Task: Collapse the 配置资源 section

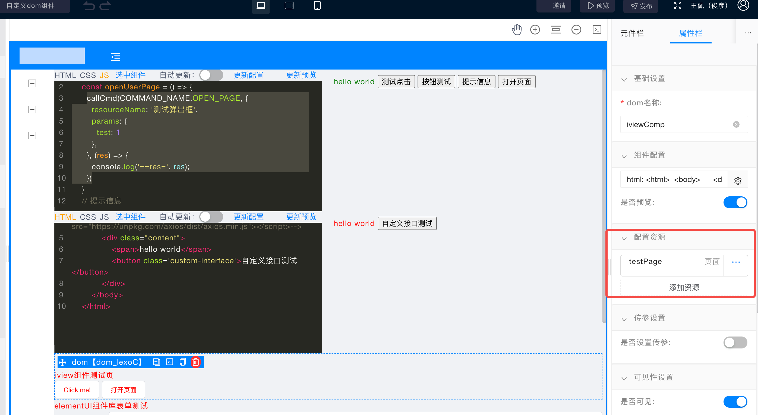Action: [624, 238]
